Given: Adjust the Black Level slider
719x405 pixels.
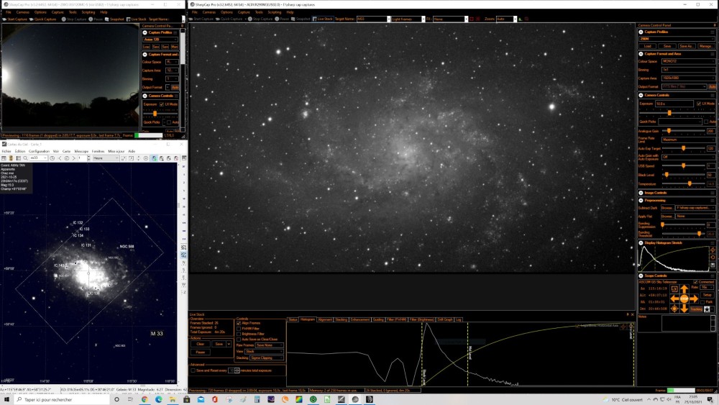Looking at the screenshot, I should [683, 175].
